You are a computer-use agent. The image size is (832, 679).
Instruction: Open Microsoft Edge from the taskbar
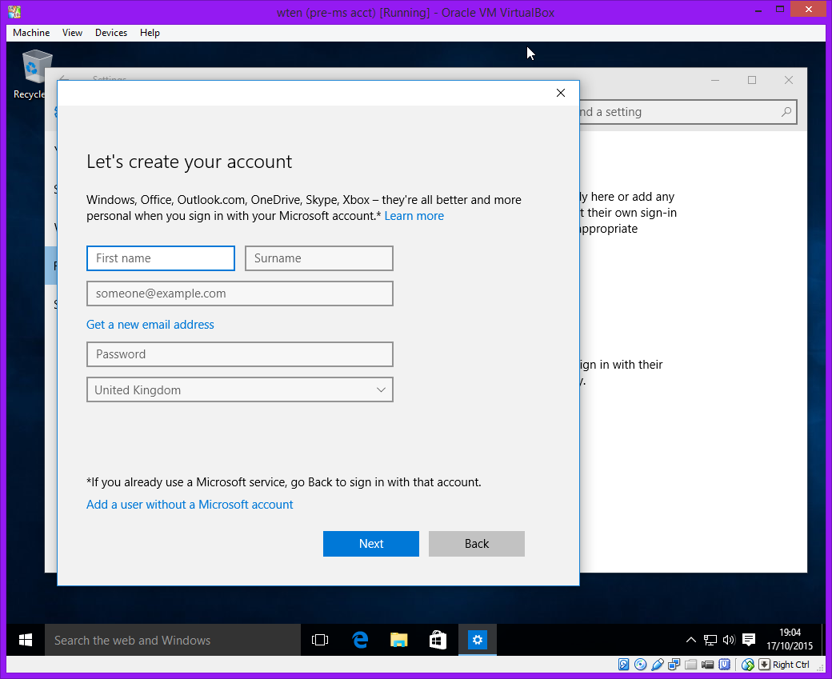click(x=360, y=640)
